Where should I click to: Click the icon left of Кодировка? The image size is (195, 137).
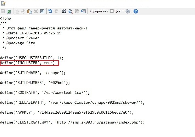(83, 11)
